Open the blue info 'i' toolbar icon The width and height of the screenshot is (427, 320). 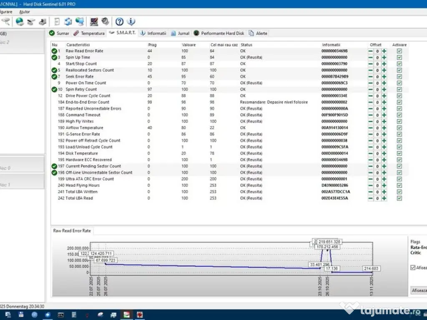click(131, 22)
